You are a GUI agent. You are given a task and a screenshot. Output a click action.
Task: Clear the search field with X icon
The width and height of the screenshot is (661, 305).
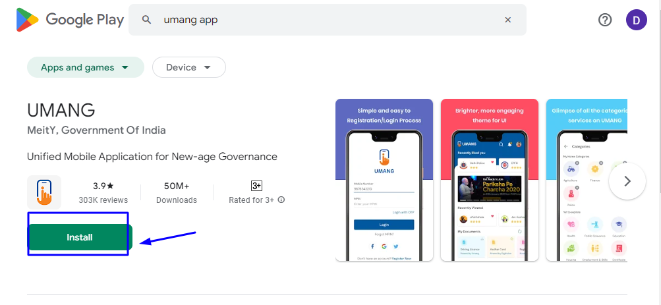(508, 20)
